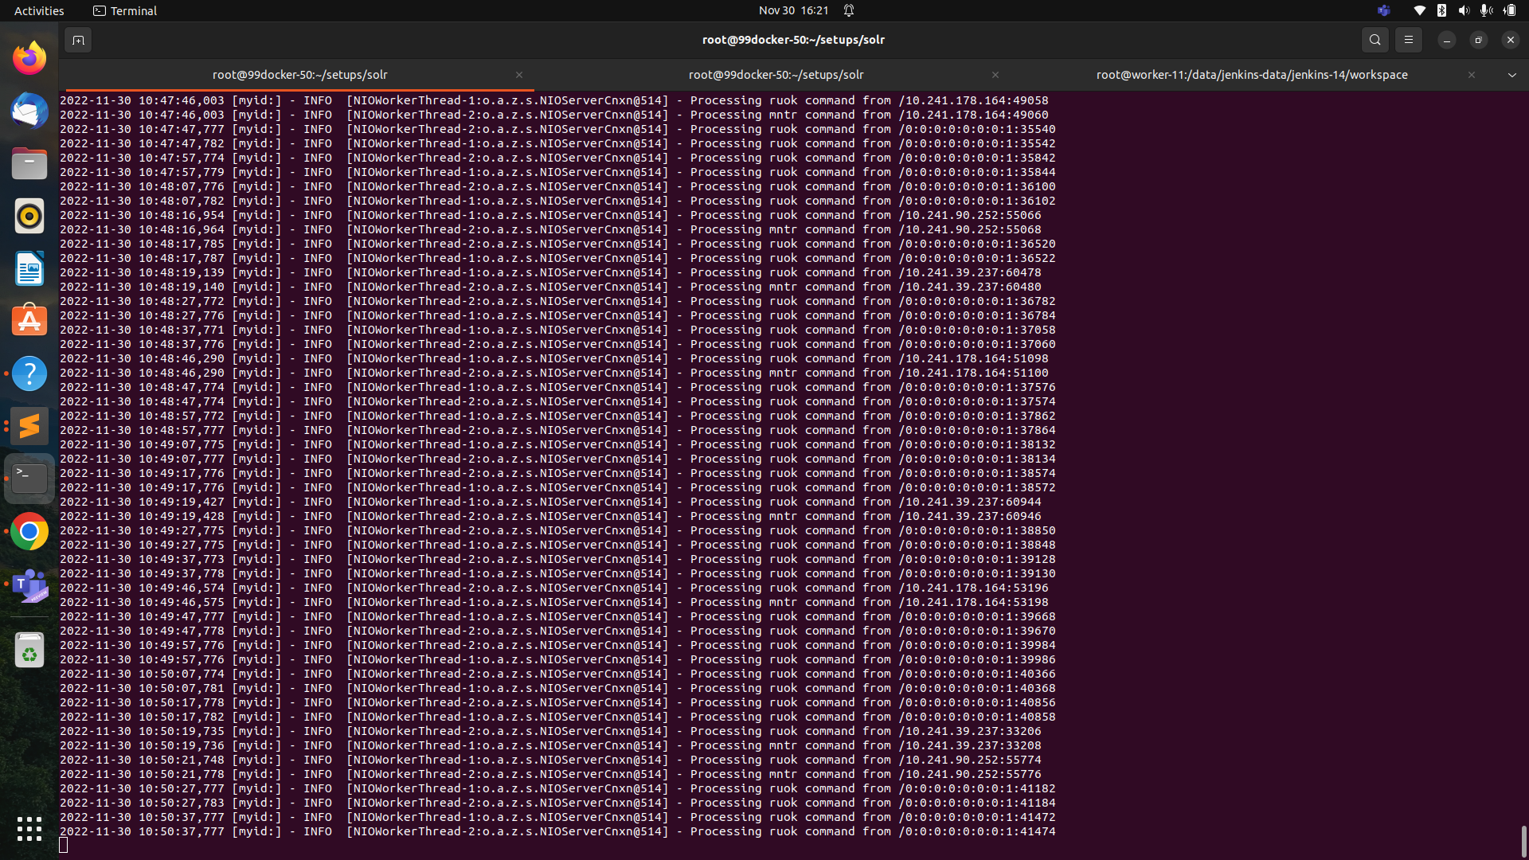Screen dimensions: 1529x860
Task: Open Microsoft Teams Preview from the dock
Action: tap(29, 586)
